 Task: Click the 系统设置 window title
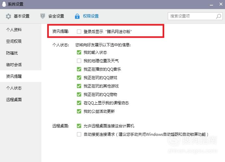[16, 4]
